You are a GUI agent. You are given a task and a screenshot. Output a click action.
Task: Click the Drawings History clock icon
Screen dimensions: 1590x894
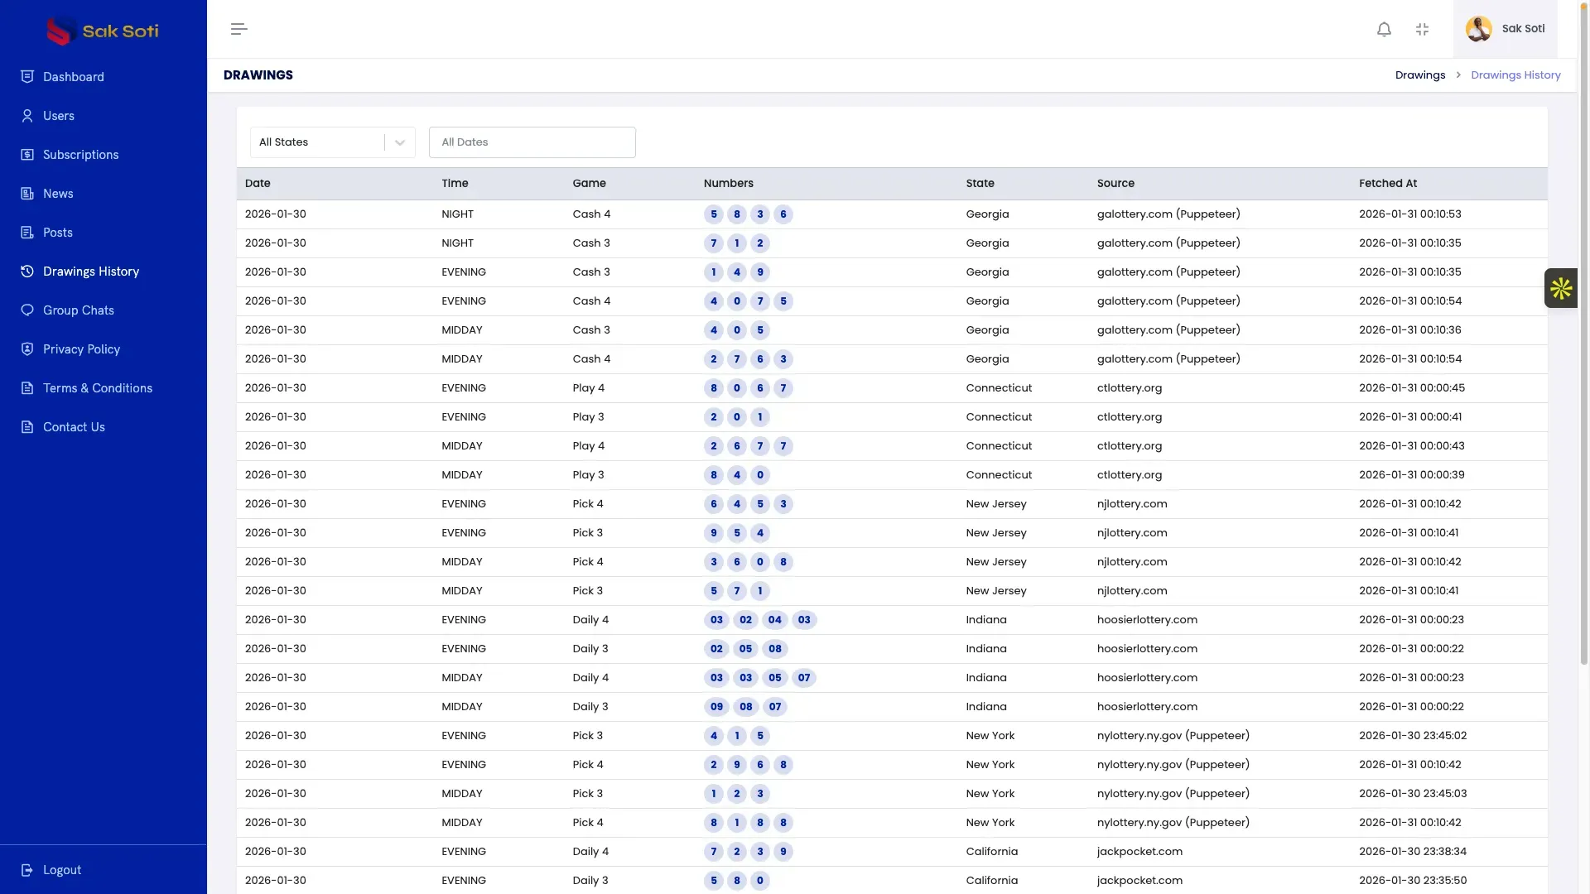click(x=27, y=272)
